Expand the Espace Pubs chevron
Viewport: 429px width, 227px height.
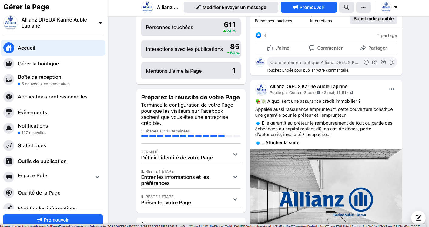tap(97, 177)
